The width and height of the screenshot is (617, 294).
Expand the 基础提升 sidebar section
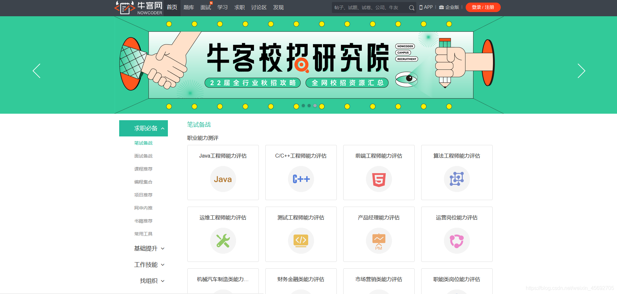pos(149,249)
